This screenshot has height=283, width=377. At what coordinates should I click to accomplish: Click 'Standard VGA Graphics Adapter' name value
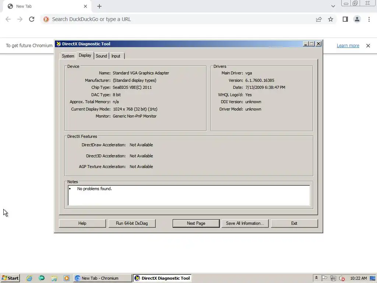pos(141,73)
